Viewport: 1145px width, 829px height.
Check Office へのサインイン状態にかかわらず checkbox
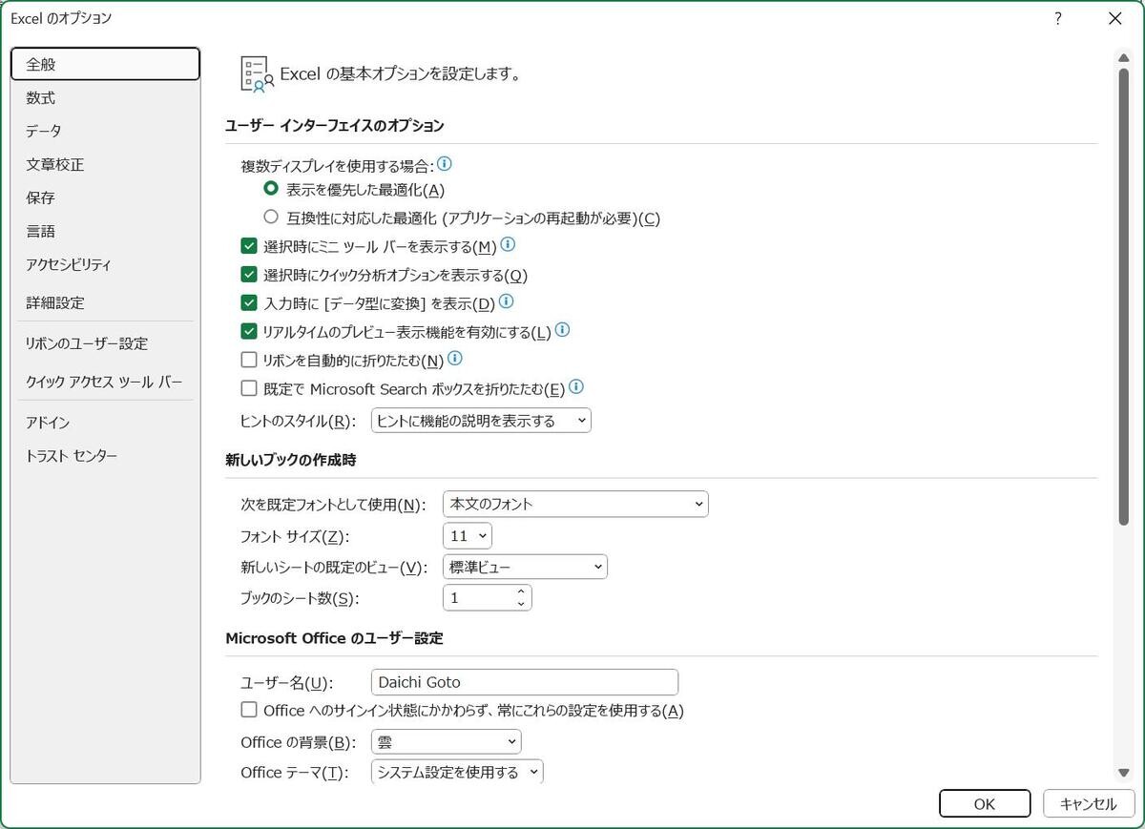coord(249,710)
